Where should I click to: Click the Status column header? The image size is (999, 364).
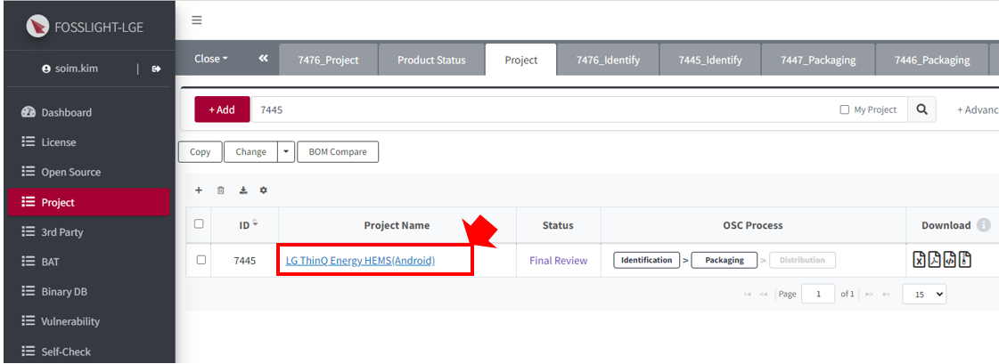point(558,225)
